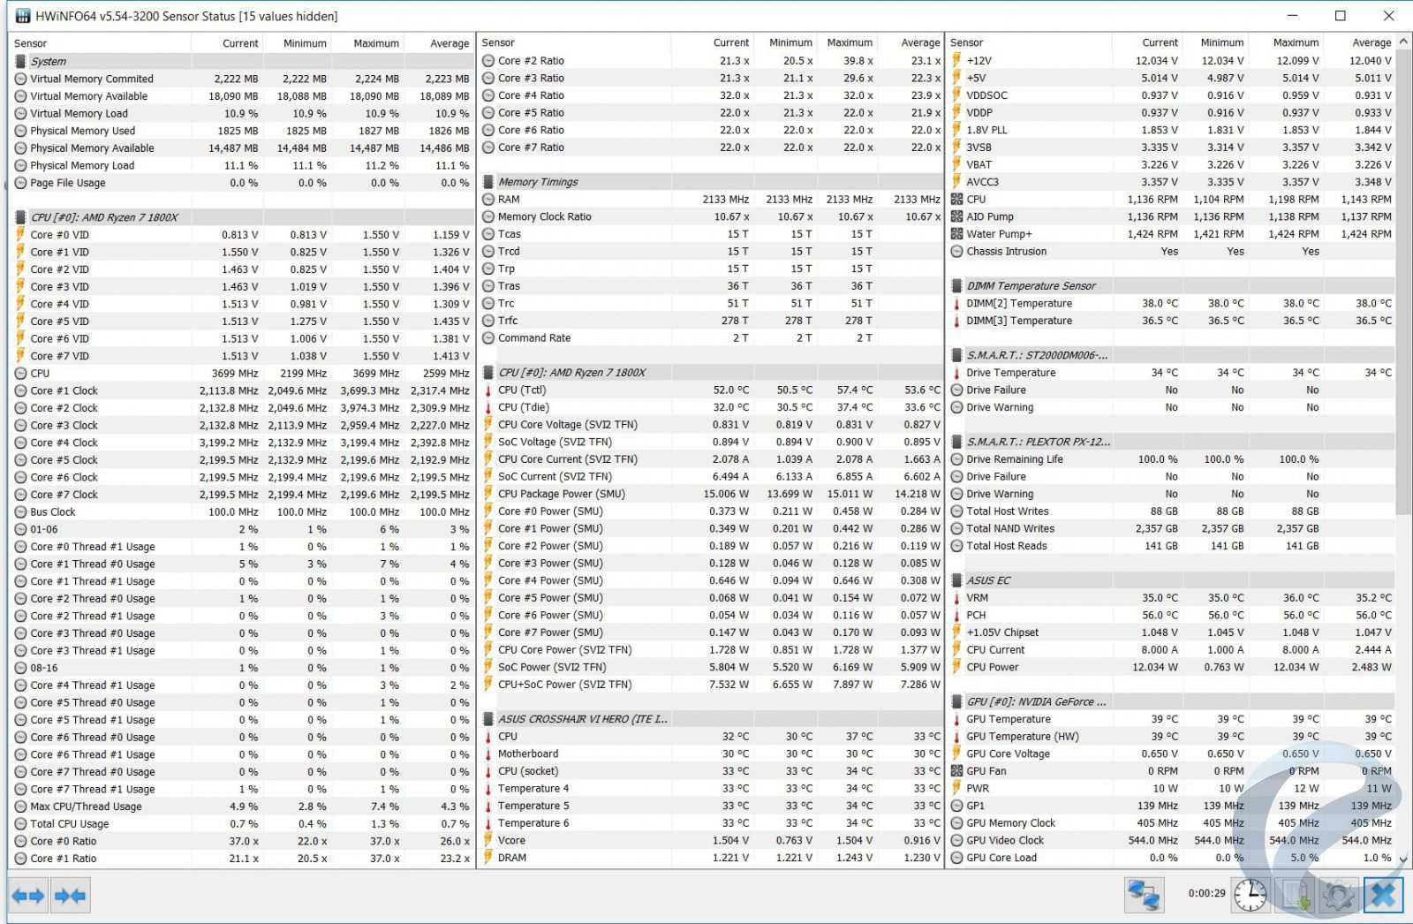The height and width of the screenshot is (924, 1413).
Task: Select the Total CPU Usage row
Action: point(70,824)
